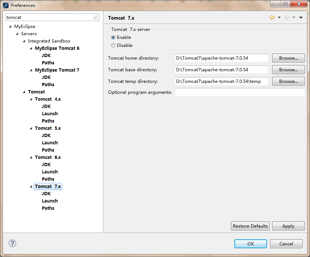Select Servers in the tree
The width and height of the screenshot is (310, 257).
[x=29, y=34]
